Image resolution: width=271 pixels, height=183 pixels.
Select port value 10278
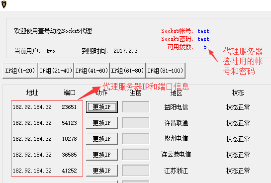click(x=69, y=139)
